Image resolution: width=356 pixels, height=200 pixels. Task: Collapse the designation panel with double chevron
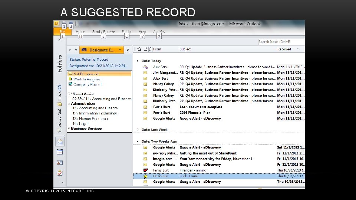coord(128,50)
